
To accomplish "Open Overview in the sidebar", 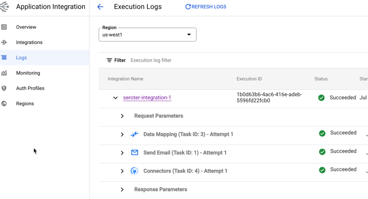I will click(x=26, y=27).
